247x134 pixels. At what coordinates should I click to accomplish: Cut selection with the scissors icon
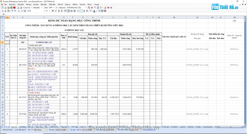[5, 11]
